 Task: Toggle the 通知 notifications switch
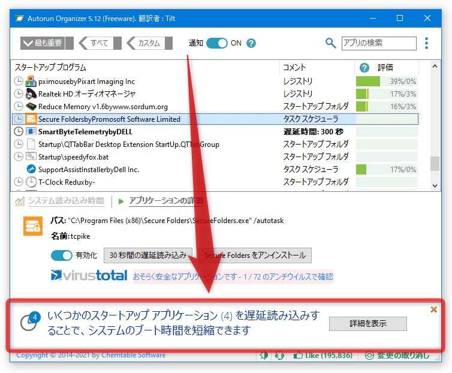point(217,43)
